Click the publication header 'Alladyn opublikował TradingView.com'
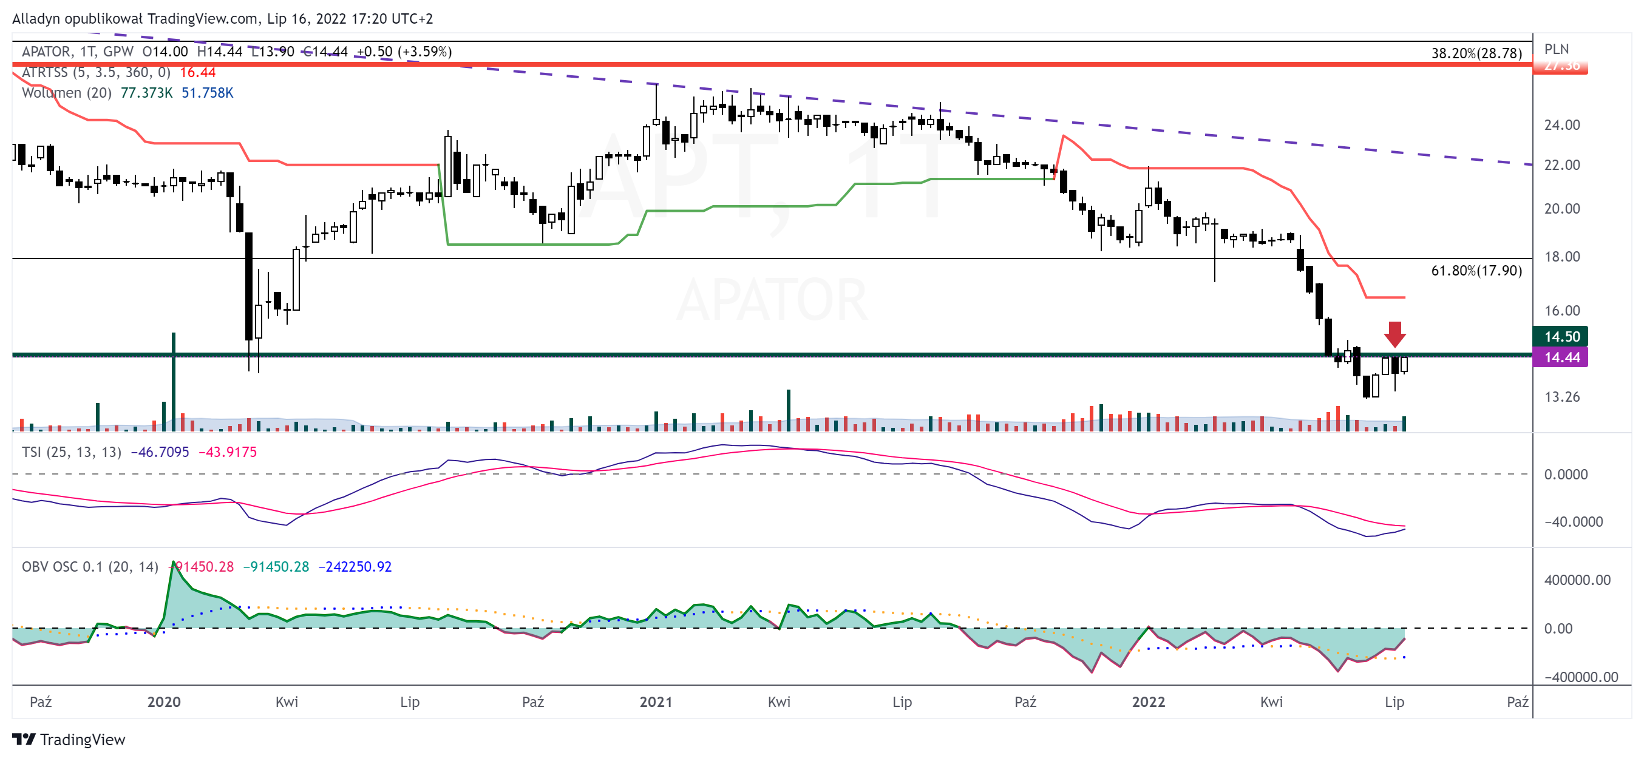 tap(135, 18)
